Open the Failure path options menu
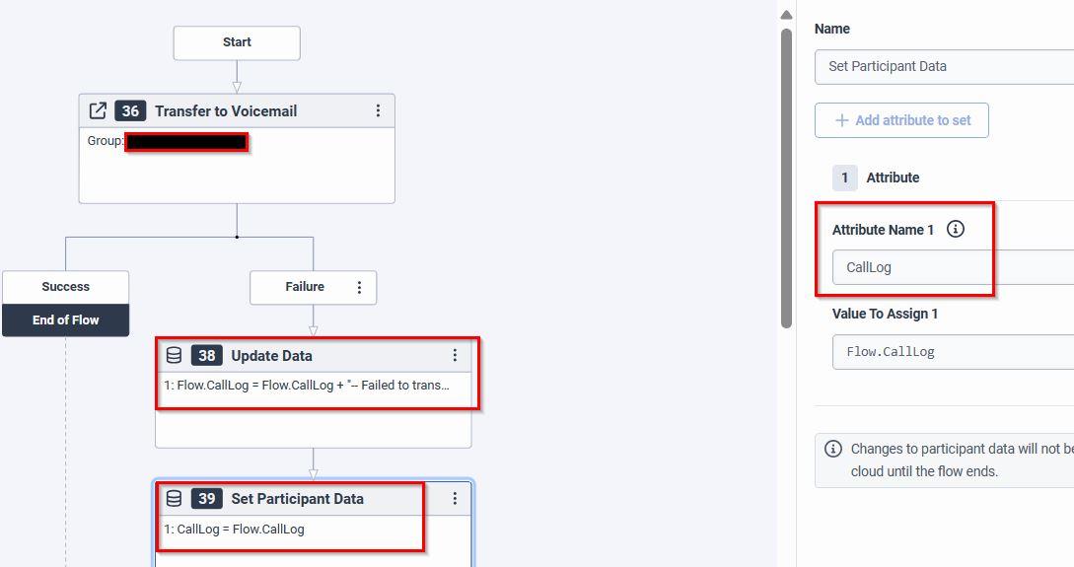 (x=359, y=287)
